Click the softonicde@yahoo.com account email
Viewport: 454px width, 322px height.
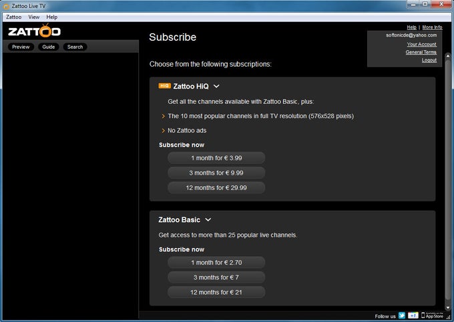coord(411,35)
